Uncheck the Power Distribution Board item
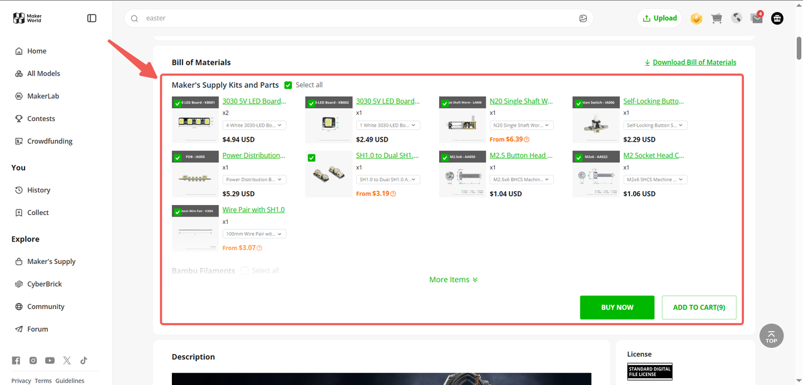The height and width of the screenshot is (385, 803). pyautogui.click(x=178, y=158)
